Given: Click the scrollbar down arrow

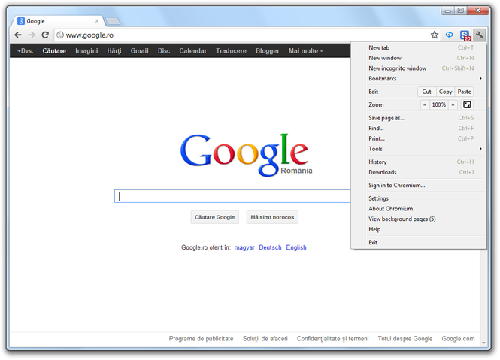Looking at the screenshot, I should tap(483, 343).
